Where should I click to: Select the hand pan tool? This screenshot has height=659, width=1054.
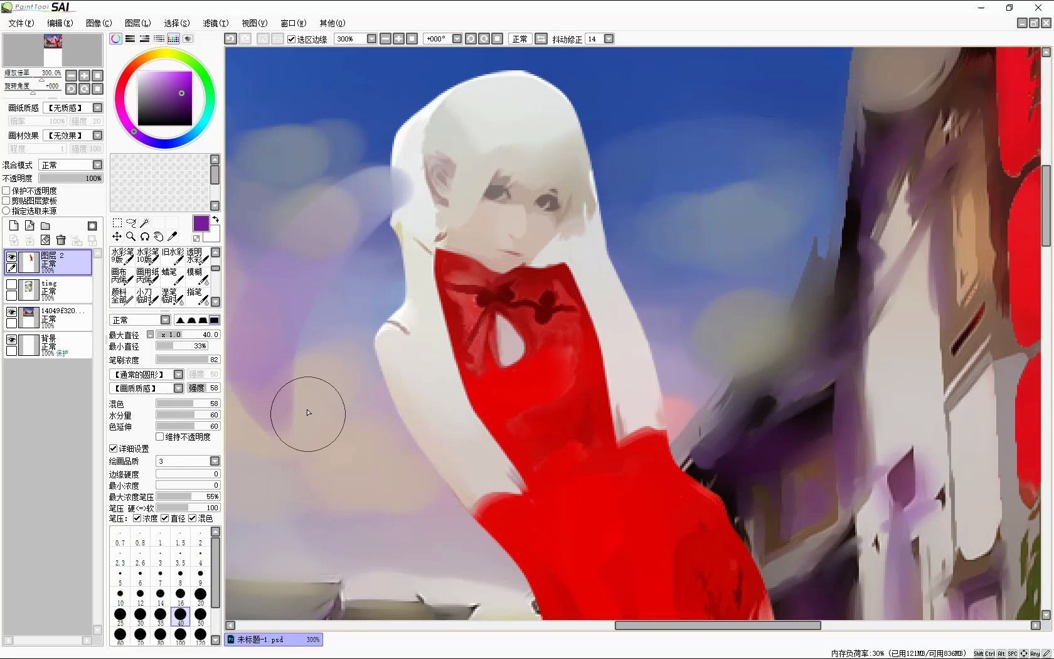(159, 237)
